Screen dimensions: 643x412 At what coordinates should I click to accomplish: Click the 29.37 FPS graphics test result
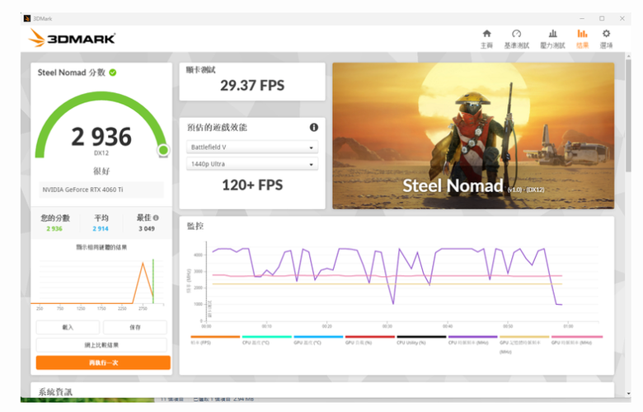pyautogui.click(x=252, y=86)
